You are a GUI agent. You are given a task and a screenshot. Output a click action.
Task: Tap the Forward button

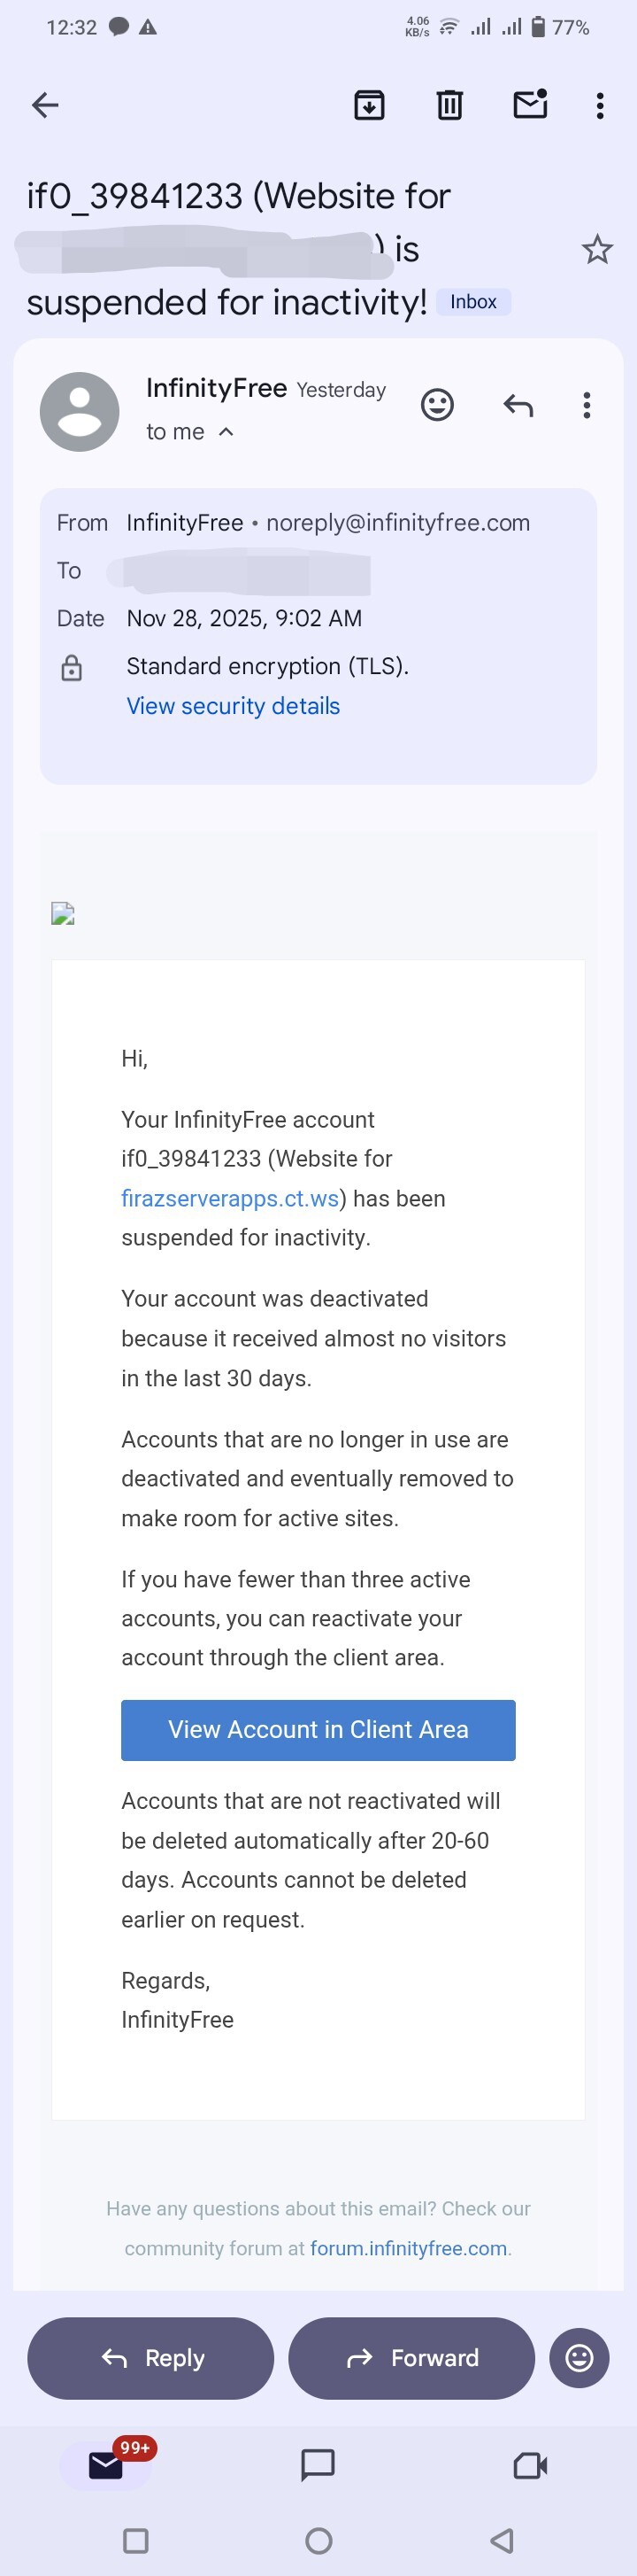coord(411,2358)
